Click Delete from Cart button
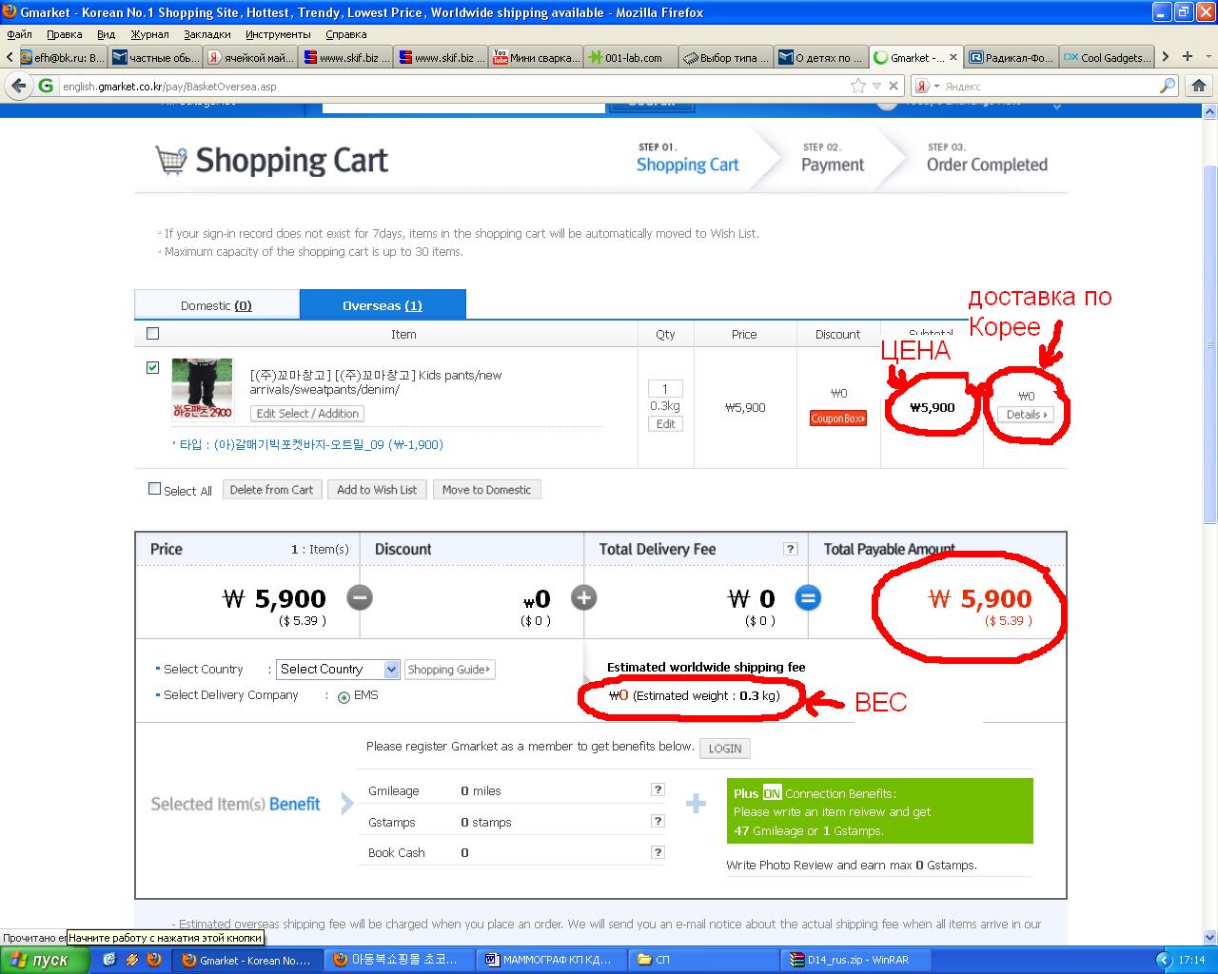1218x974 pixels. pos(271,490)
